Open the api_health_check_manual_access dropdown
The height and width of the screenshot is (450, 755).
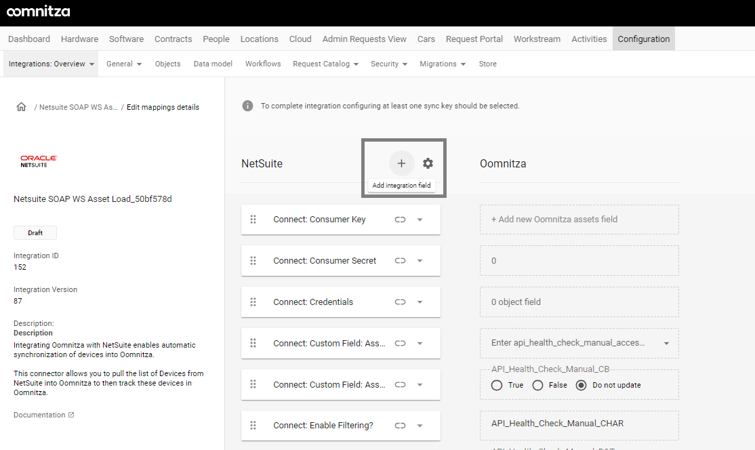(x=666, y=344)
